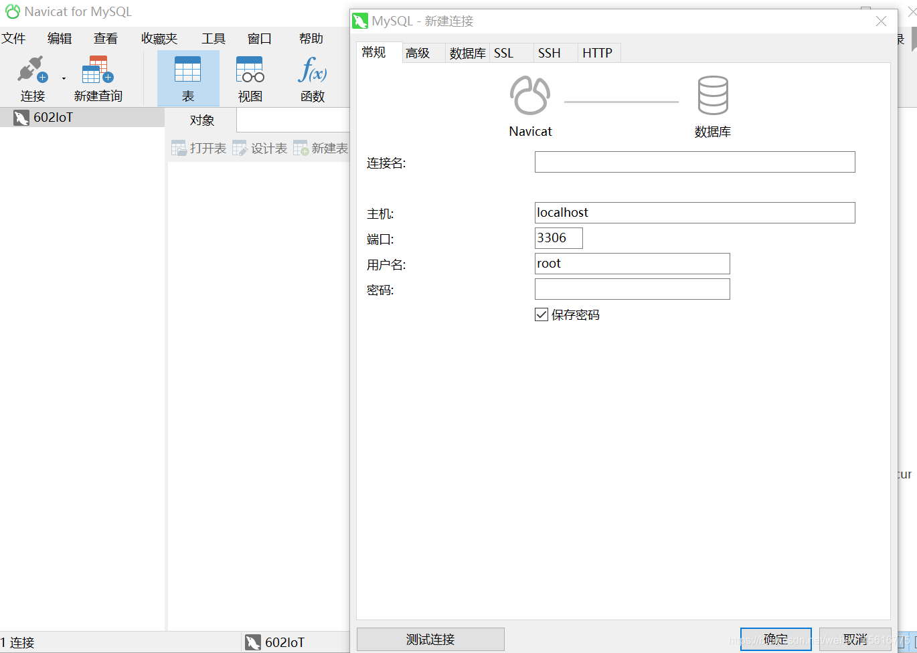This screenshot has height=653, width=917.
Task: Click the Navicat logo in title bar
Action: coord(12,11)
